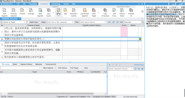Enable Regex checkbox
The width and height of the screenshot is (185, 98).
coord(40,22)
